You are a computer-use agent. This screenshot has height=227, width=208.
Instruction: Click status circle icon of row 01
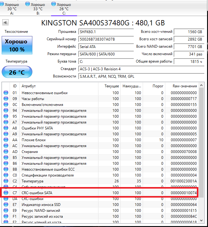pos(6,93)
